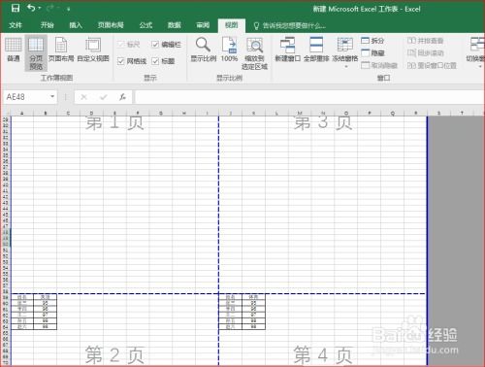Open the 文件 (File) tab
This screenshot has height=367, width=485.
(16, 25)
